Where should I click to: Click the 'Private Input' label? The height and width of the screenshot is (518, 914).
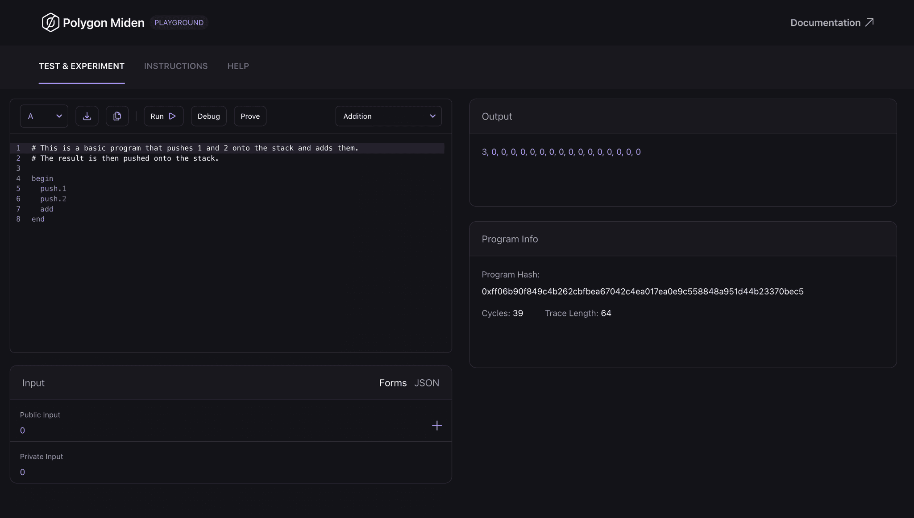point(42,456)
